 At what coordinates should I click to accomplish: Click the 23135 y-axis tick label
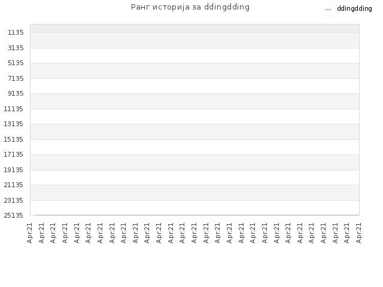point(13,200)
